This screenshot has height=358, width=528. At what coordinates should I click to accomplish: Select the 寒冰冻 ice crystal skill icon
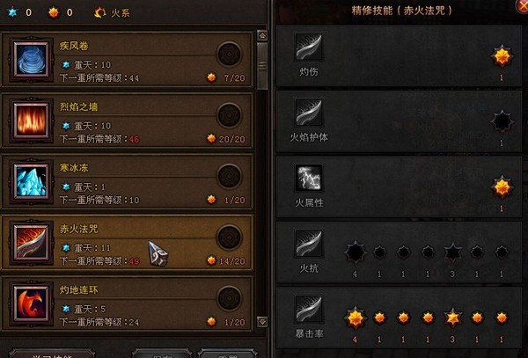click(x=31, y=182)
